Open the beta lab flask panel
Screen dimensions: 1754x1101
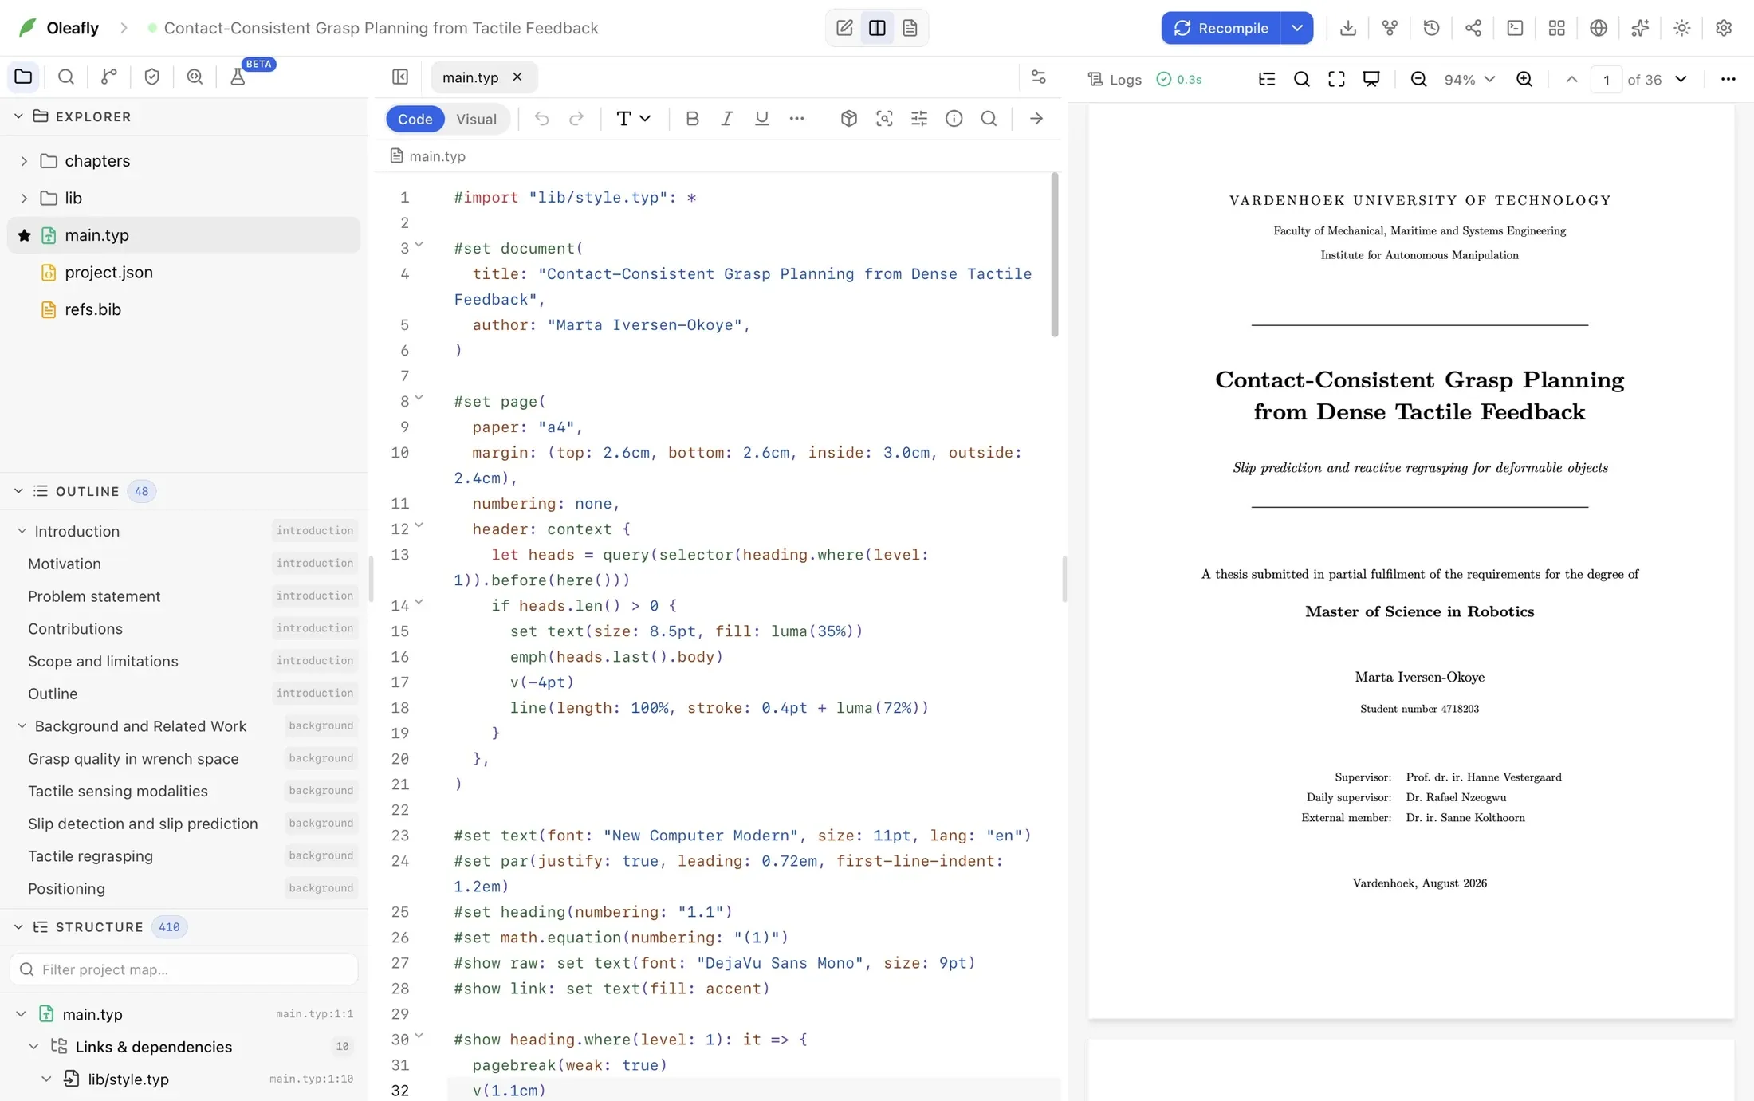238,77
